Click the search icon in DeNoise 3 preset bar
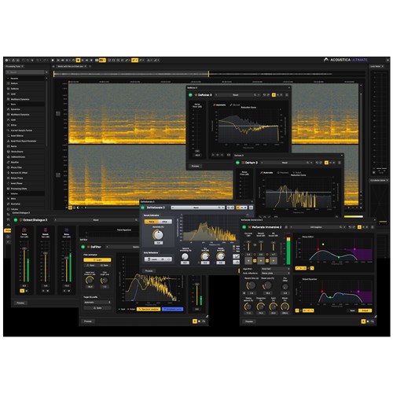 pos(255,95)
